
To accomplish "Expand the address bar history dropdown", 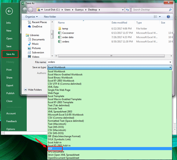I will point(123,10).
